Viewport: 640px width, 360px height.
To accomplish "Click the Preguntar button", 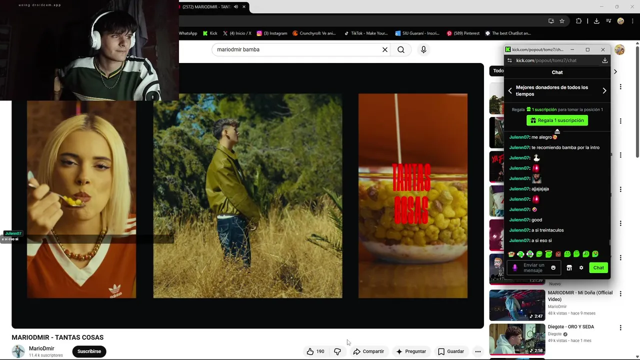I will click(411, 351).
